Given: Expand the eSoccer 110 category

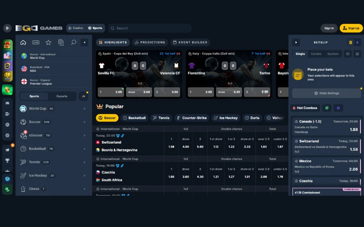Looking at the screenshot, I should (x=54, y=135).
